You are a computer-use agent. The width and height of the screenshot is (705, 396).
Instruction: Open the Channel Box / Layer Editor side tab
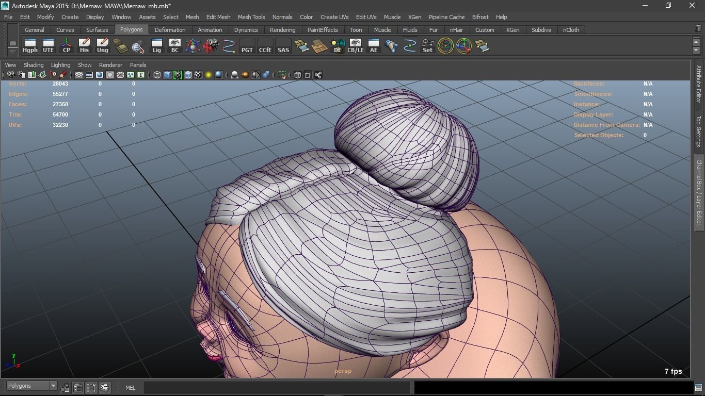pos(699,192)
